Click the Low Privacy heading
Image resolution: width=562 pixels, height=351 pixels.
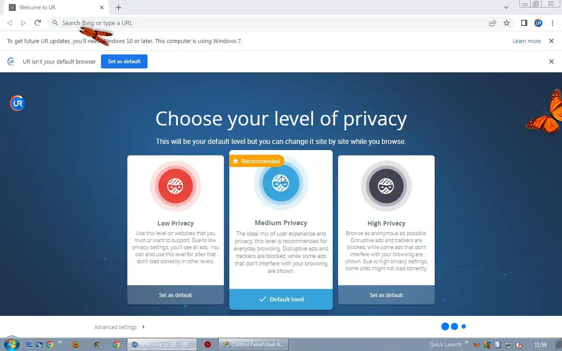point(176,223)
